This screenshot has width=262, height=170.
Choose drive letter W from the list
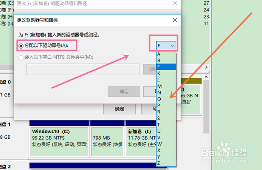pyautogui.click(x=166, y=144)
